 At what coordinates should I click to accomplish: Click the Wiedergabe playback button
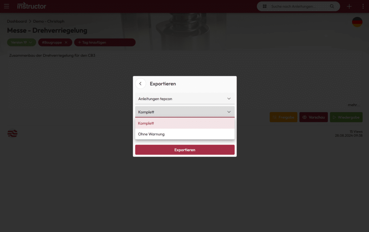tap(346, 117)
